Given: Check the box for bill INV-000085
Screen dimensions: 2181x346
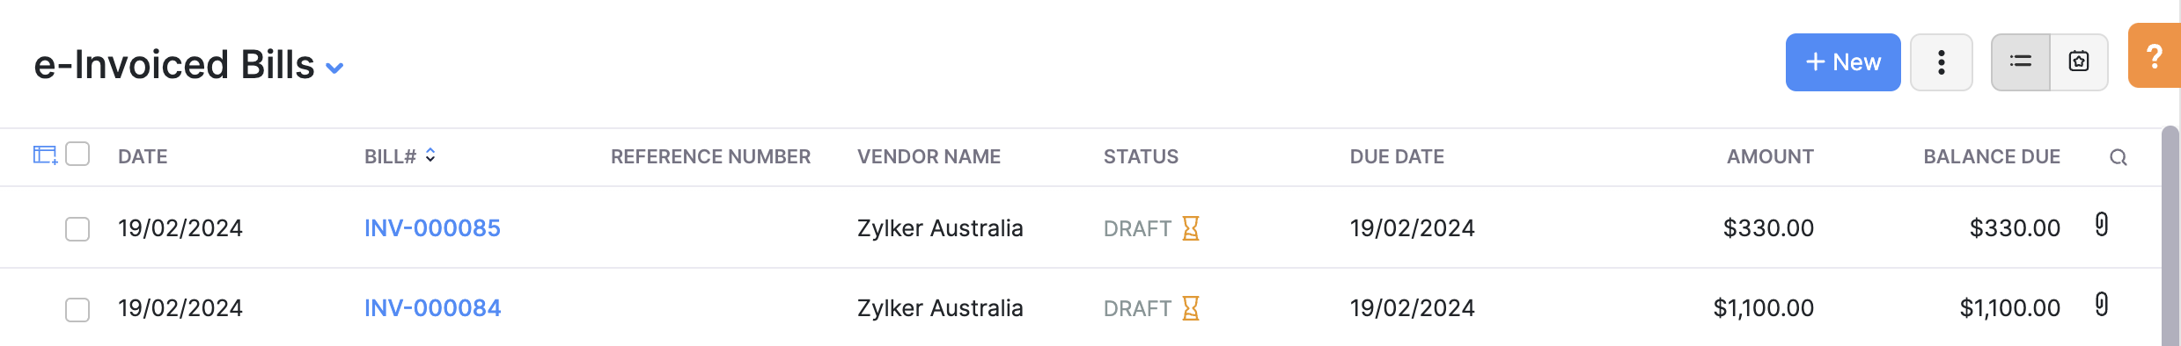Looking at the screenshot, I should click(x=77, y=229).
